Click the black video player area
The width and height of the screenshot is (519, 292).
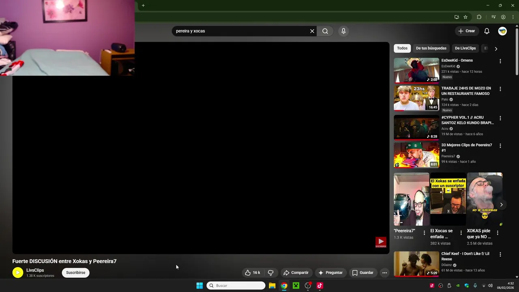pos(201,148)
